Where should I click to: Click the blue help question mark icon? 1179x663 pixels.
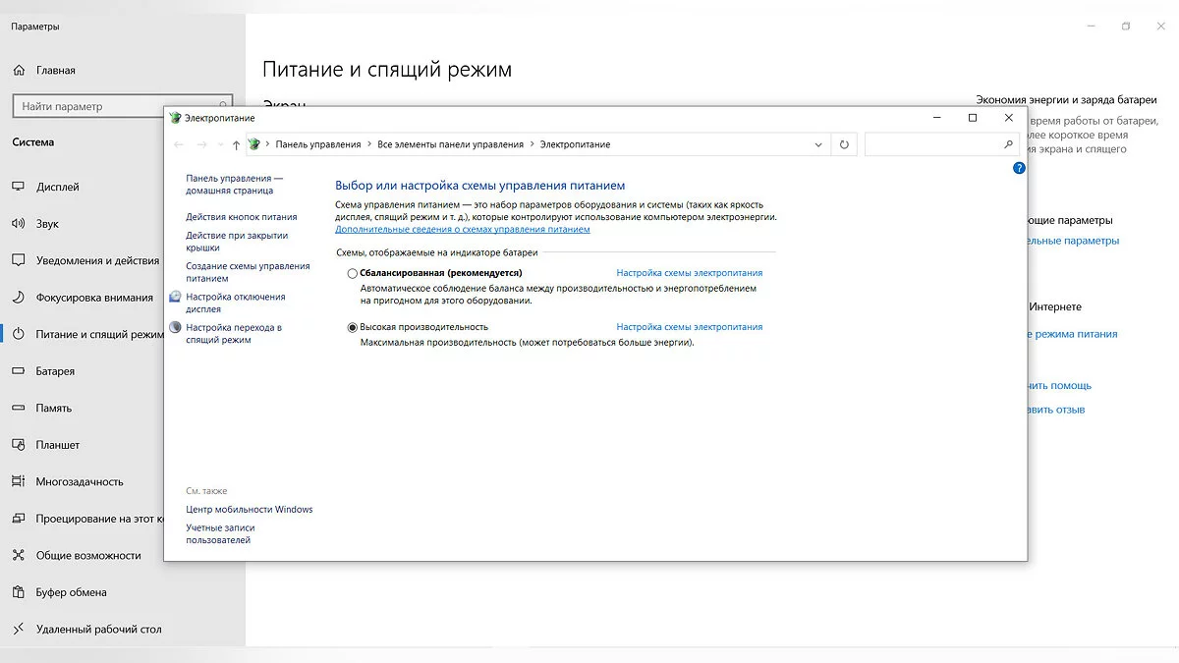[x=1019, y=168]
